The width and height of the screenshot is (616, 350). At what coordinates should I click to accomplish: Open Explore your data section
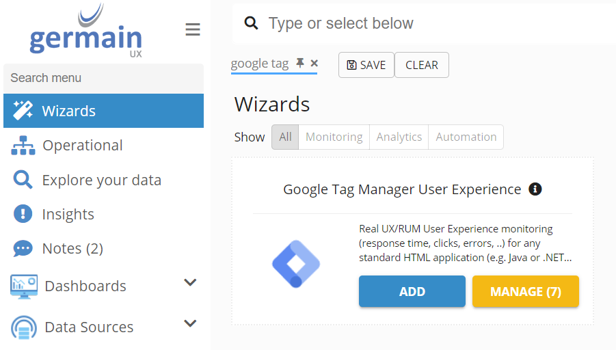(x=101, y=180)
